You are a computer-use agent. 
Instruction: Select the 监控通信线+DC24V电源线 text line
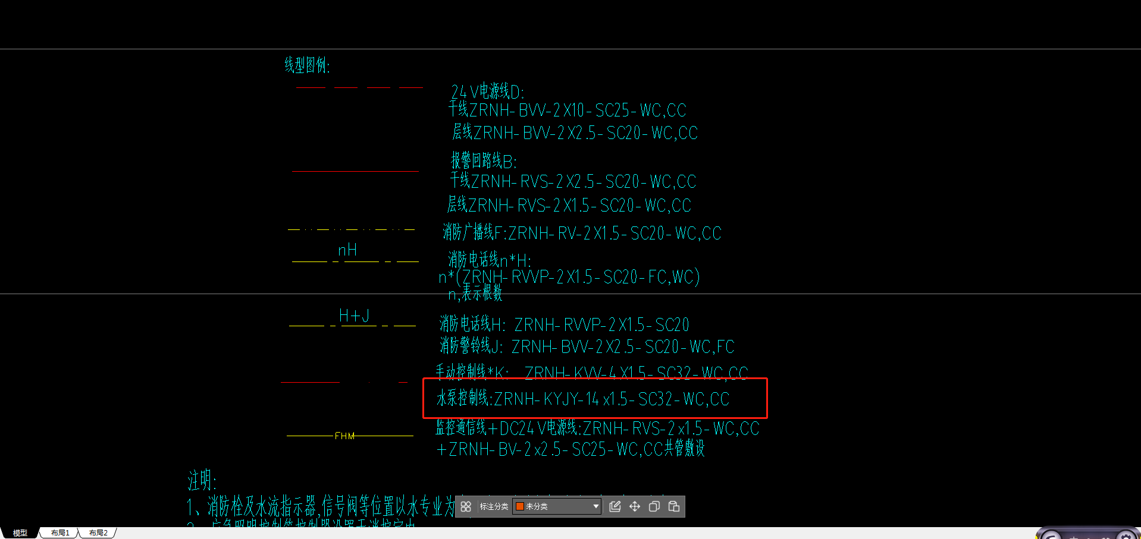597,428
